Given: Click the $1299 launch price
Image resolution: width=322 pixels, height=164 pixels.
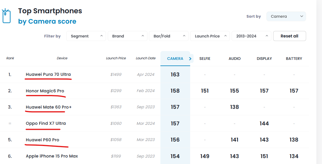Looking at the screenshot, I should (116, 91).
